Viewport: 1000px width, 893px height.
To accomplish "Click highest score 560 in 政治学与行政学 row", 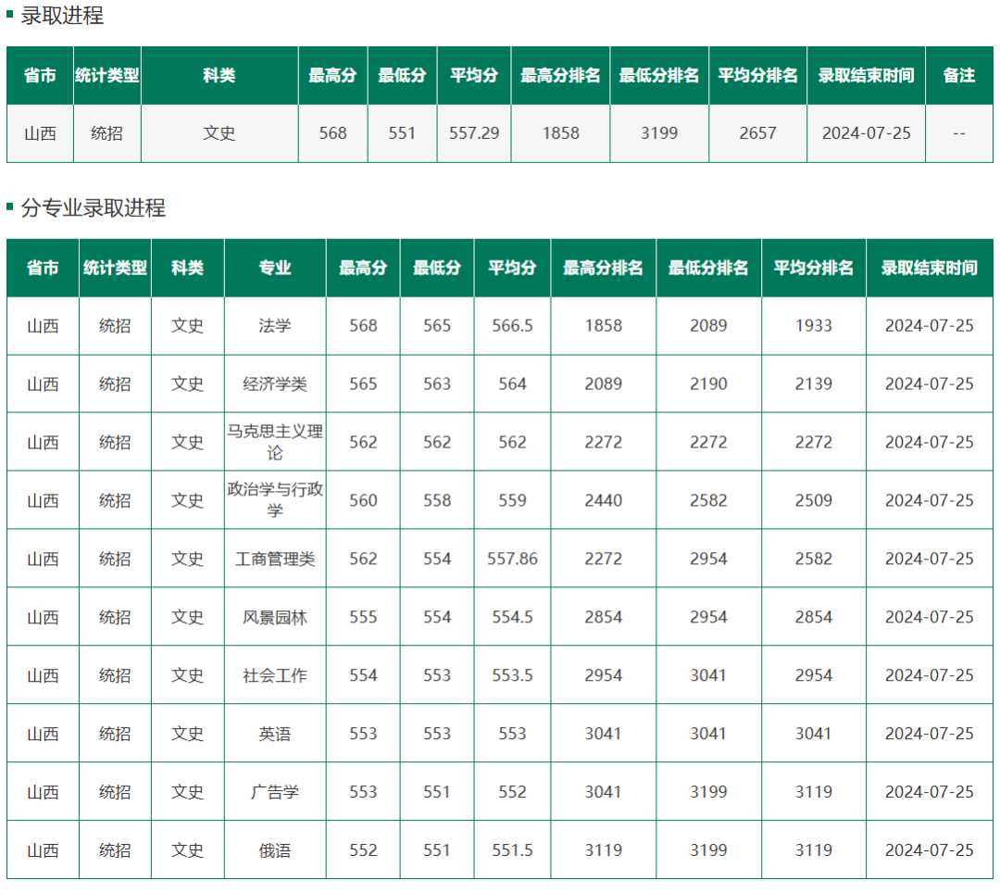I will 363,500.
